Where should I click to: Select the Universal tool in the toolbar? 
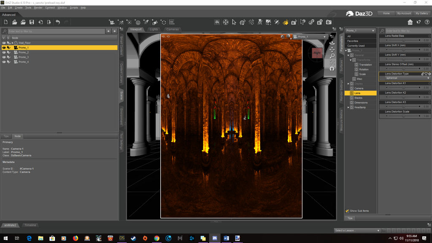point(226,22)
